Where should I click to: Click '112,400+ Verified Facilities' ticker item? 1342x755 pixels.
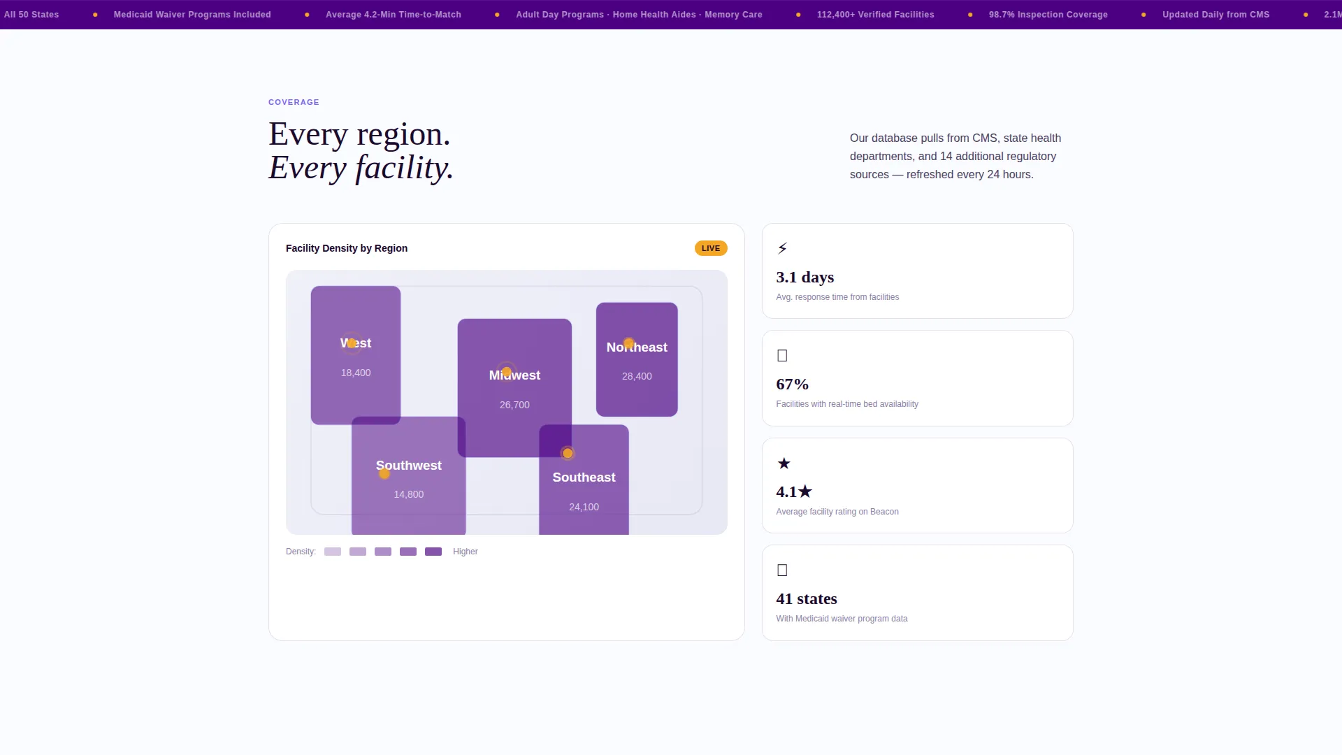pos(876,15)
